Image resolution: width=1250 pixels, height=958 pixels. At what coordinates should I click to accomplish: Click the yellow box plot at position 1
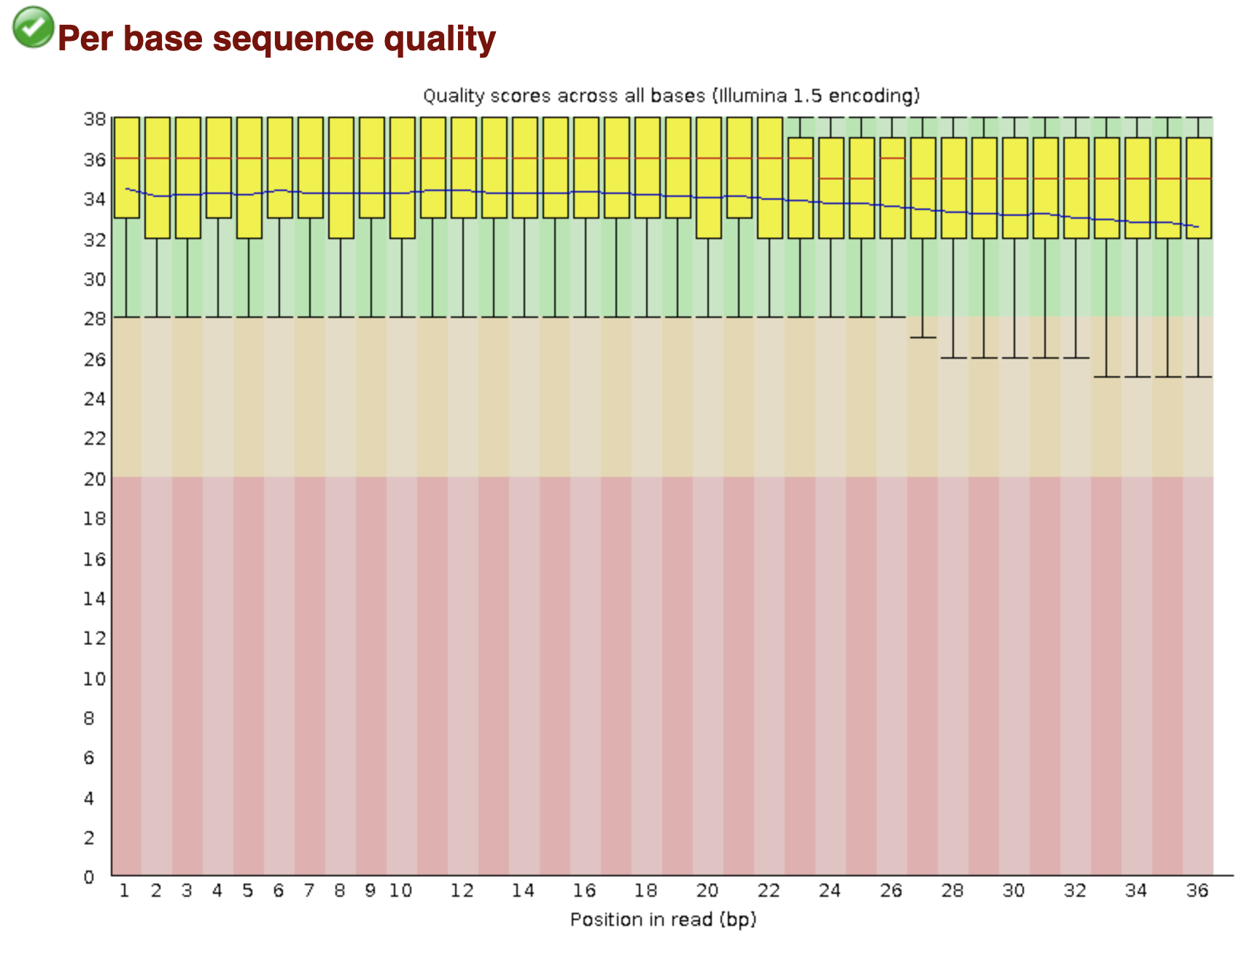[126, 167]
